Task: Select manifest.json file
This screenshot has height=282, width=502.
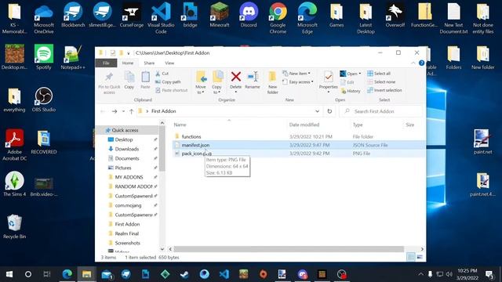Action: pyautogui.click(x=195, y=145)
